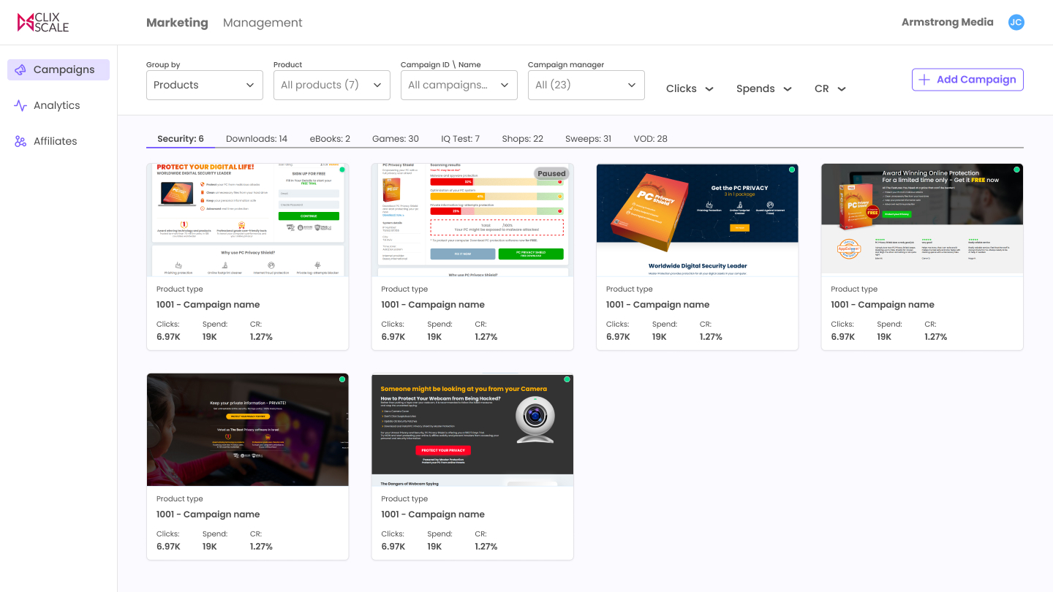Click the Affiliates people icon in the sidebar

tap(20, 141)
